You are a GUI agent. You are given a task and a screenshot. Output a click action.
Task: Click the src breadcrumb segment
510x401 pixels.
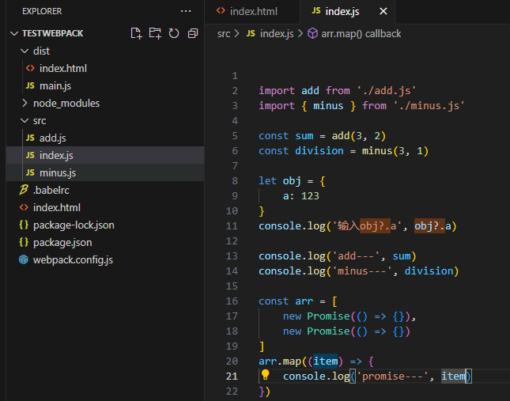pyautogui.click(x=224, y=34)
